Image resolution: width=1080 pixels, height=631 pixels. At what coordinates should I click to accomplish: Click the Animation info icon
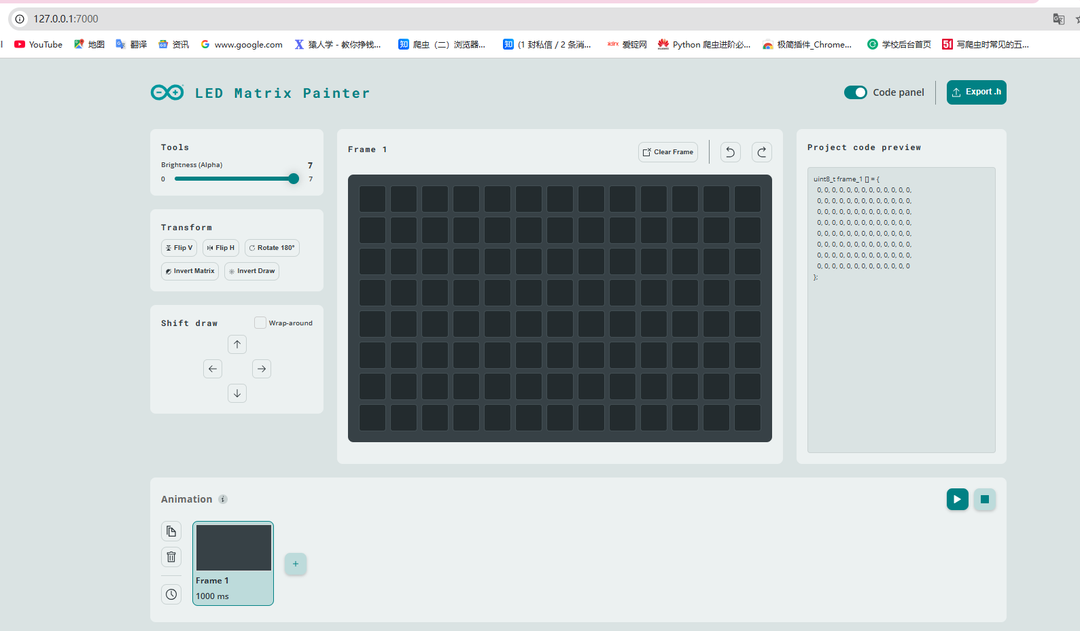point(223,499)
